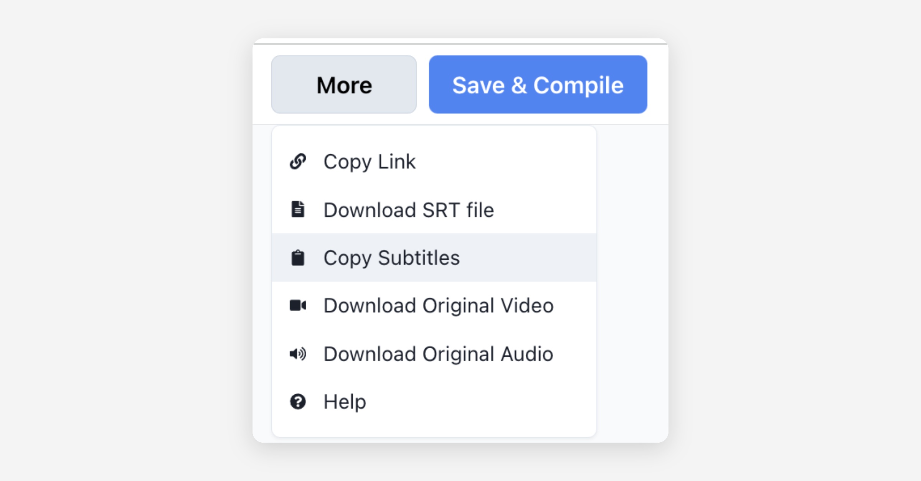Image resolution: width=921 pixels, height=481 pixels.
Task: Click the clipboard icon beside Copy Subtitles
Action: click(298, 258)
